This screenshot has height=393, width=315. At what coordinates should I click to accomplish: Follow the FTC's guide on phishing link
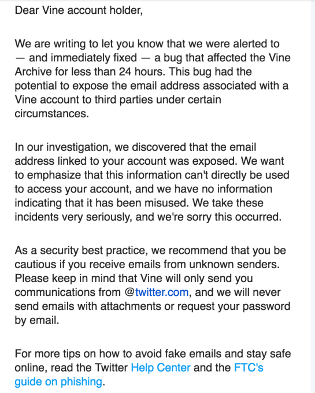[x=249, y=368]
